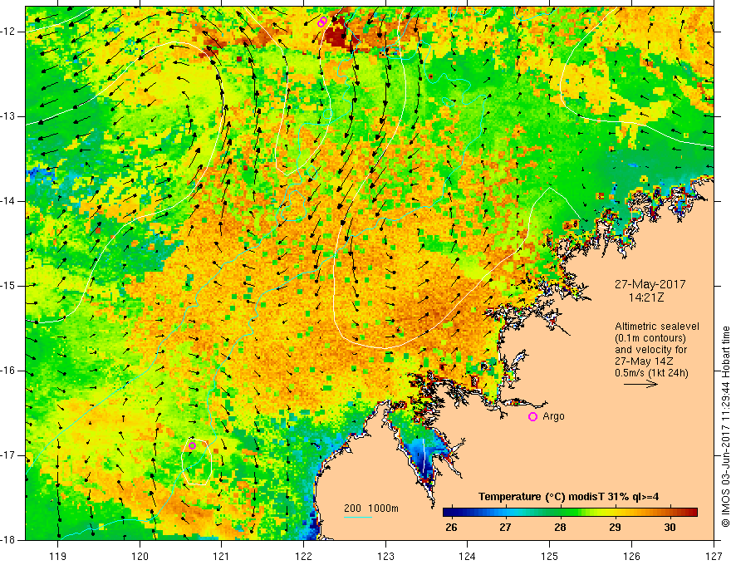The width and height of the screenshot is (731, 565).
Task: Click latitude axis label -16
Action: tap(9, 371)
